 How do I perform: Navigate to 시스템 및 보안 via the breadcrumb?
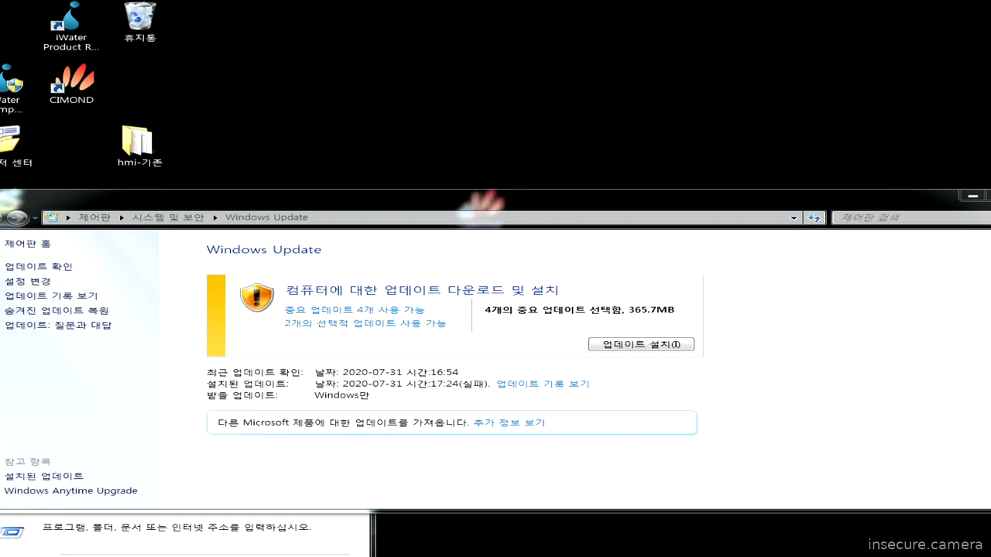168,217
